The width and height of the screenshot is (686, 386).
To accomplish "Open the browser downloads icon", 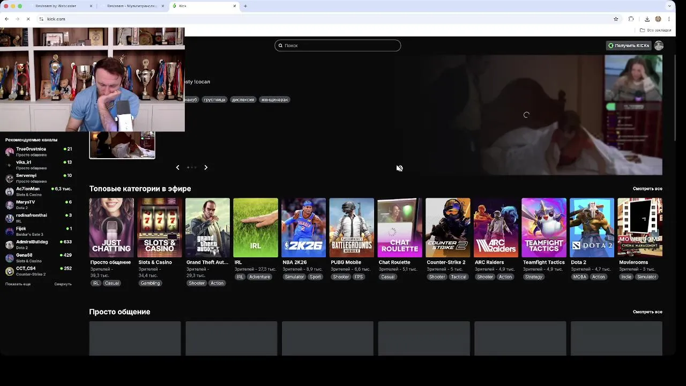I will click(x=647, y=19).
